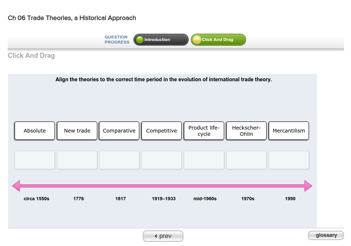Click the yellow dot on Click And Drag pill

point(197,40)
